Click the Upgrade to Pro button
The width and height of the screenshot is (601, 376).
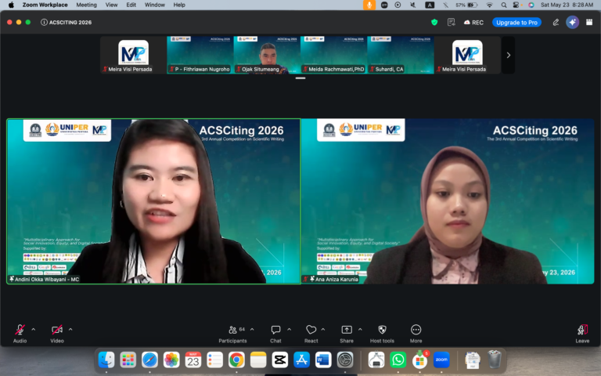click(516, 23)
